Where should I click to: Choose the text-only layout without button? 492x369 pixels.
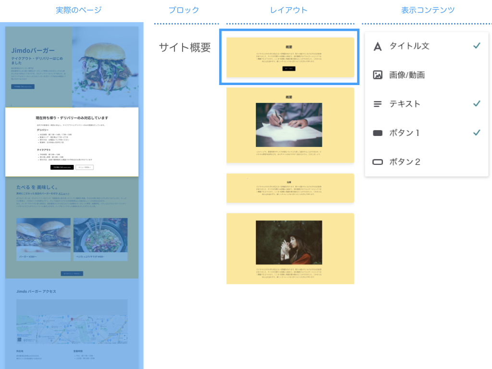coord(290,188)
